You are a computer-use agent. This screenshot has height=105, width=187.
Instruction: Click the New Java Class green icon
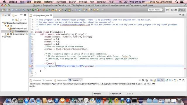[x=47, y=10]
